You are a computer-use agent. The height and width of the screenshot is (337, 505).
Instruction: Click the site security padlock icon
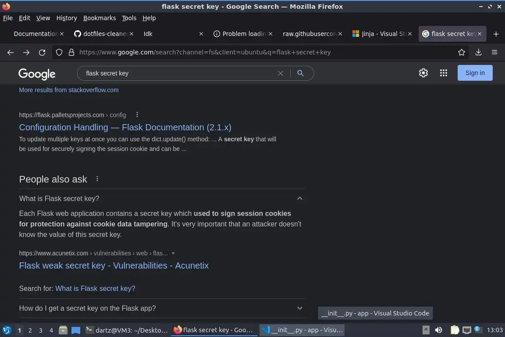(x=71, y=52)
